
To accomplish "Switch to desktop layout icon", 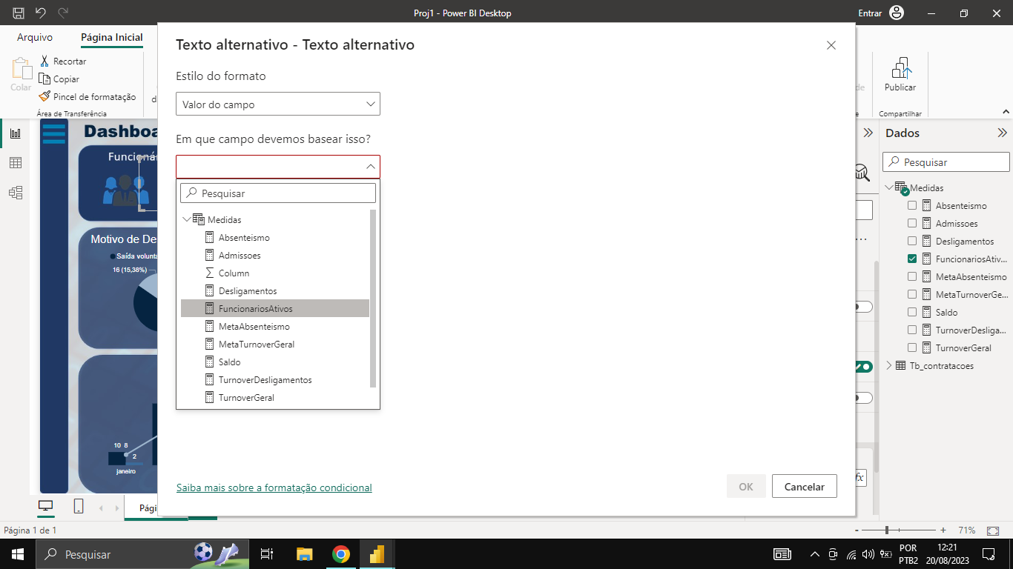I will pos(46,506).
